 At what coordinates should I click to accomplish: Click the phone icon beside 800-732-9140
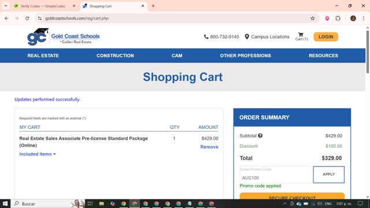point(206,37)
